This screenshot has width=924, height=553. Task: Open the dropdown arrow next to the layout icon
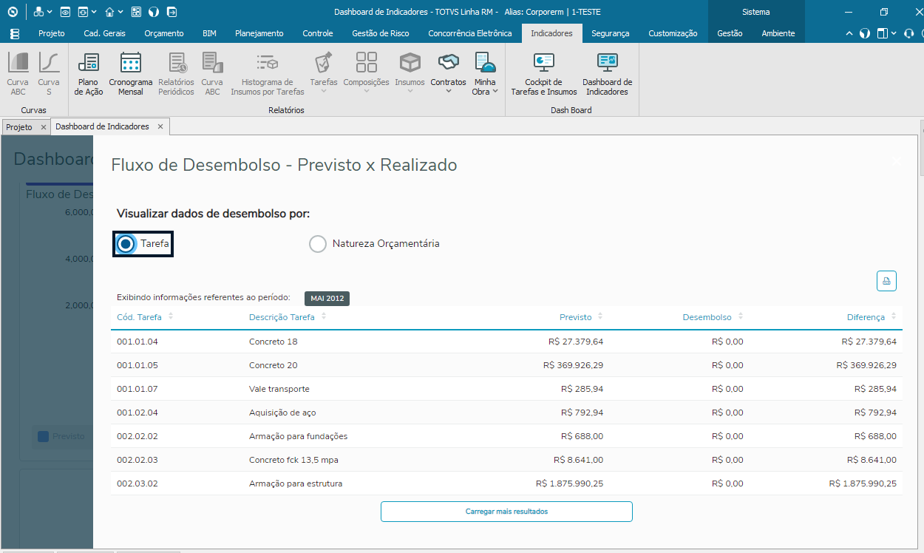(x=894, y=33)
